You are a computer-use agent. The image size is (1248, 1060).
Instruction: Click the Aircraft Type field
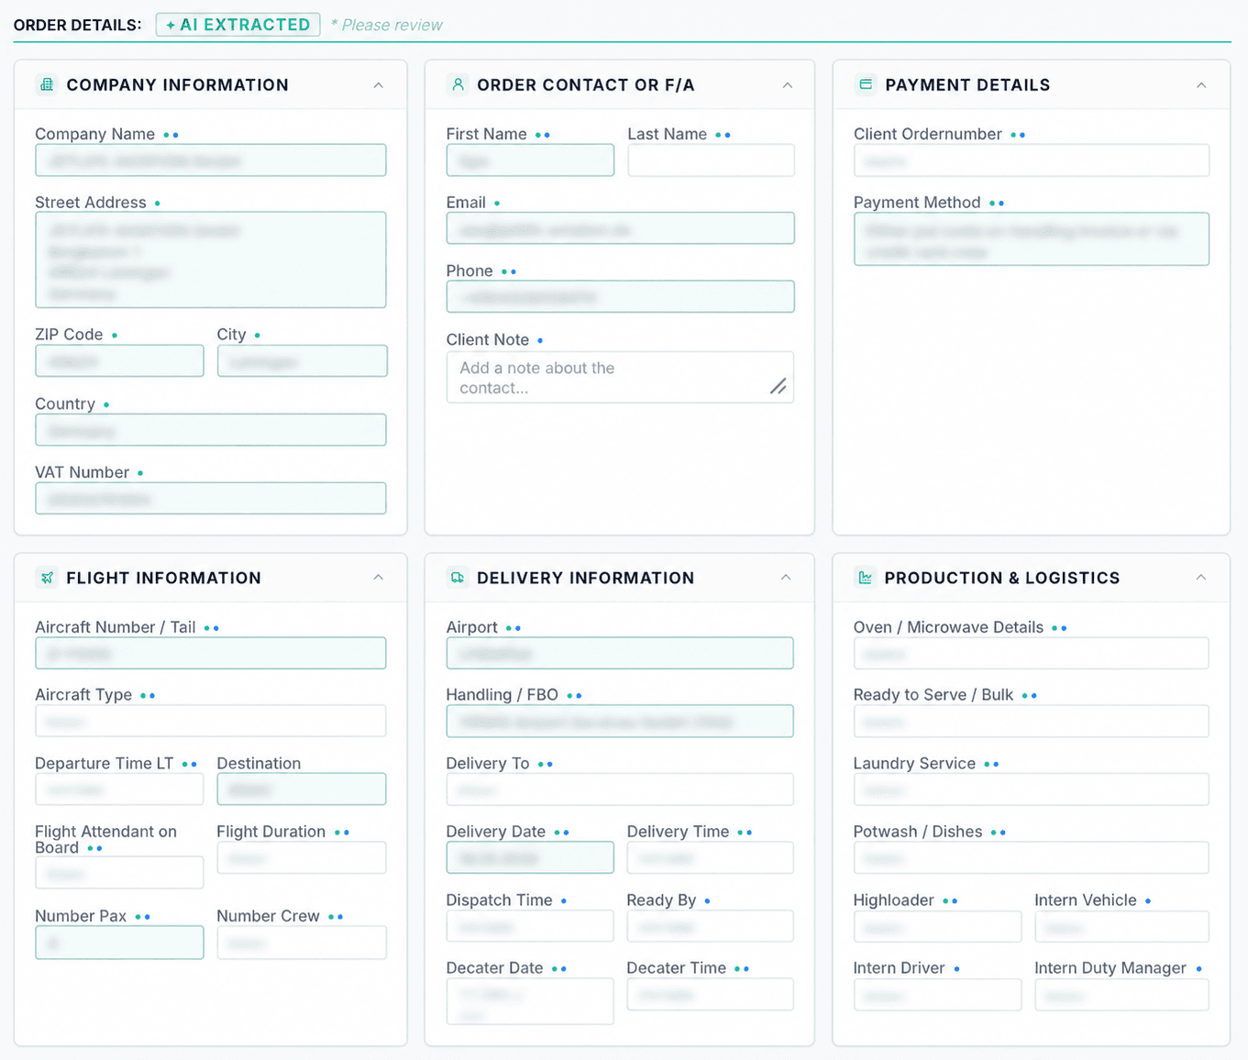pyautogui.click(x=211, y=722)
